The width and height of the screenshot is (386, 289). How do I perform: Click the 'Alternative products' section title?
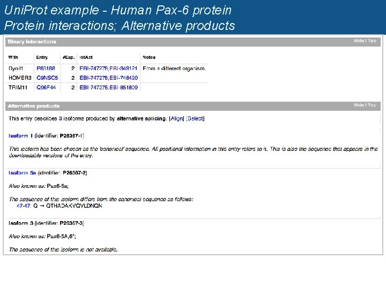(x=33, y=106)
